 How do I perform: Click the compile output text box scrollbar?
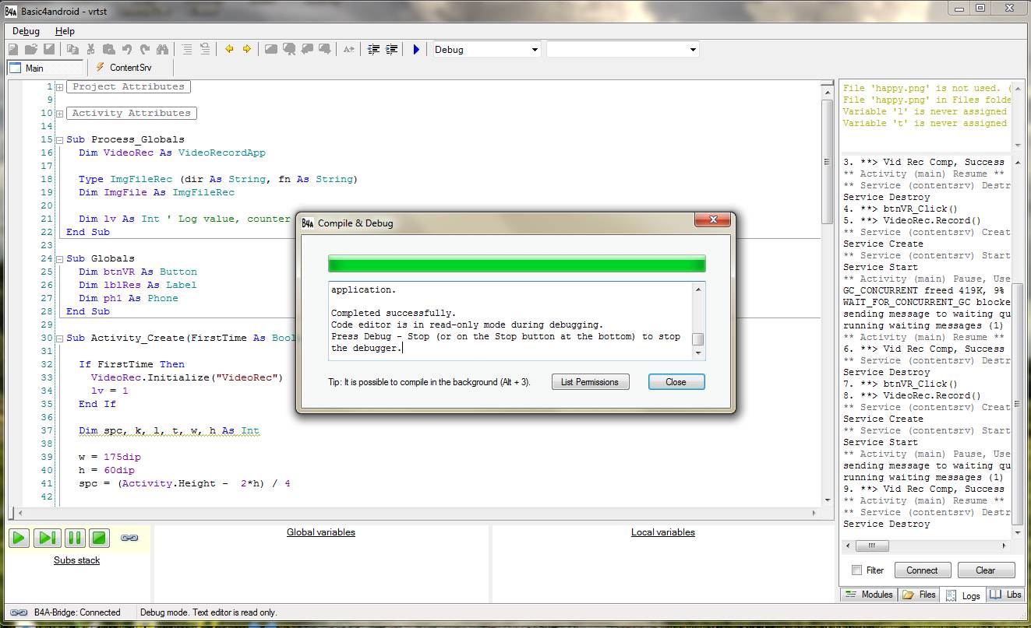698,321
